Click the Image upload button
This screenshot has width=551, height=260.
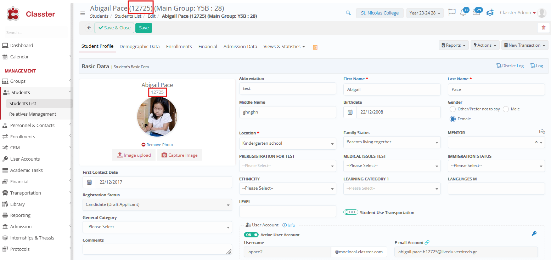tap(134, 155)
